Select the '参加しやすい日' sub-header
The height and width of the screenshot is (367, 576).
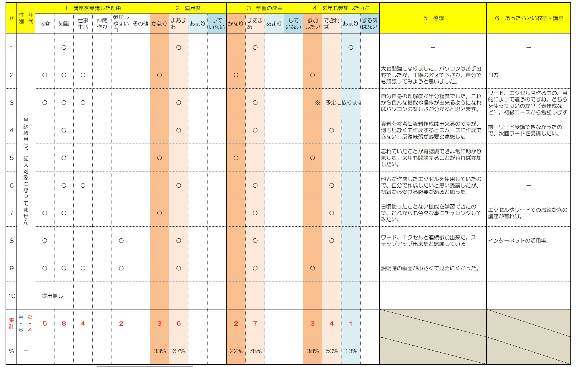pyautogui.click(x=121, y=23)
